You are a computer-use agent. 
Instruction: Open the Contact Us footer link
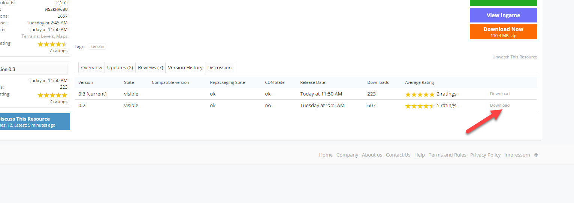pyautogui.click(x=398, y=155)
